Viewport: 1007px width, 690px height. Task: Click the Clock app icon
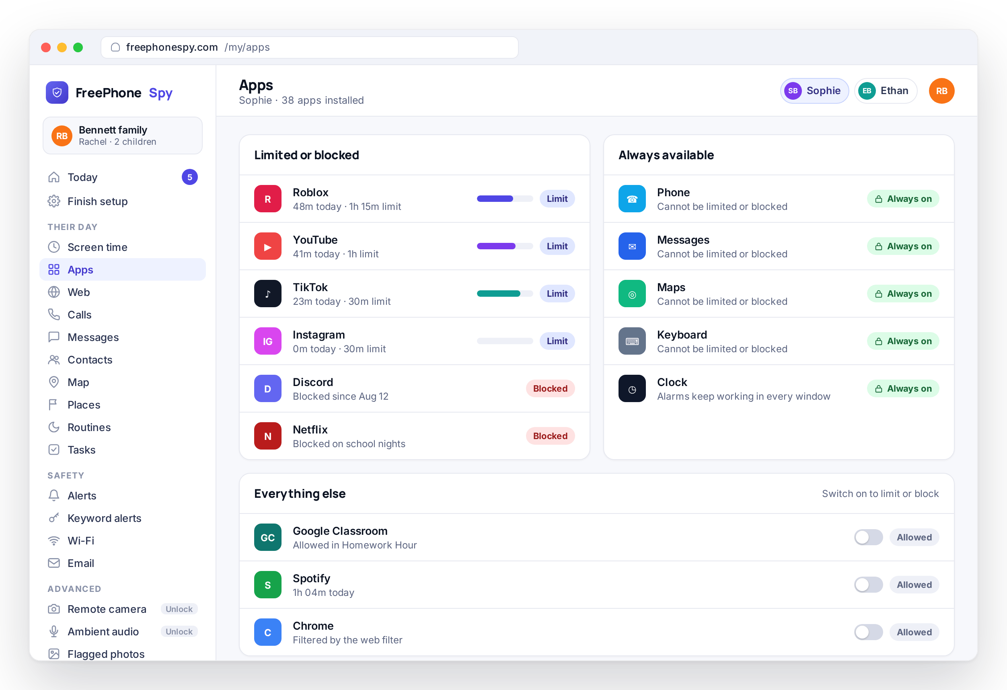632,388
